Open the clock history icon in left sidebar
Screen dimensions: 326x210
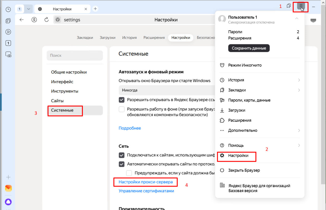[x=8, y=9]
